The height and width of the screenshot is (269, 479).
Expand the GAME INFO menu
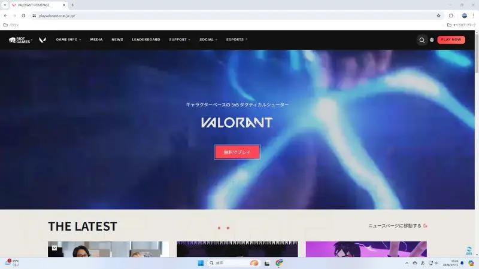[68, 39]
